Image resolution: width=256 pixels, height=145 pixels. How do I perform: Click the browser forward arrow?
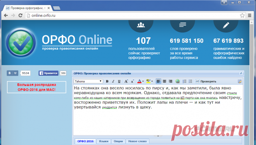[x=13, y=16]
